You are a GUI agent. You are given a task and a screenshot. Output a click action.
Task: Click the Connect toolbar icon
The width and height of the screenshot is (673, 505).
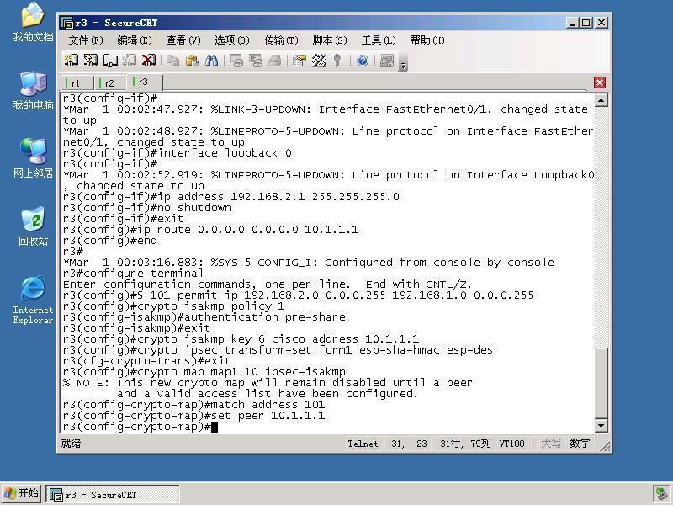(x=71, y=61)
